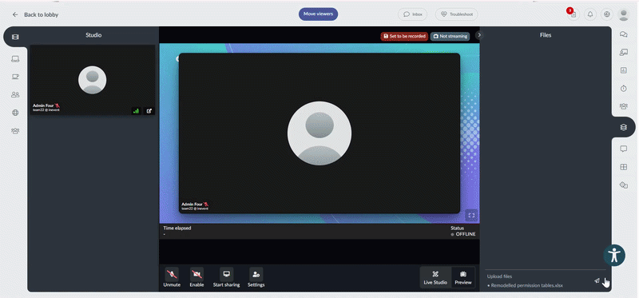Select the group icon in left sidebar
This screenshot has width=639, height=298.
point(15,131)
